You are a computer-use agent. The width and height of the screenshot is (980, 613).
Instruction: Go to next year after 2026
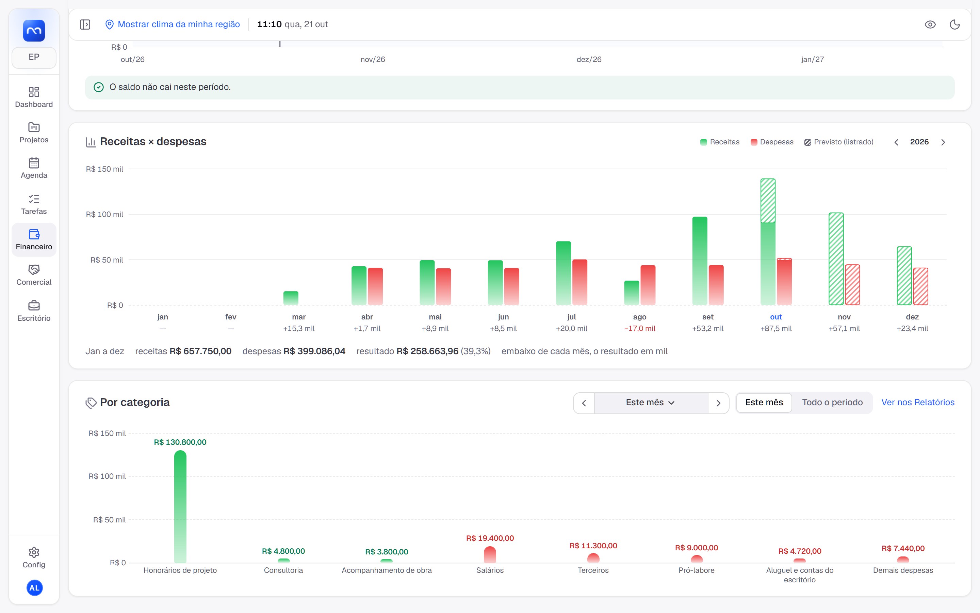point(943,142)
